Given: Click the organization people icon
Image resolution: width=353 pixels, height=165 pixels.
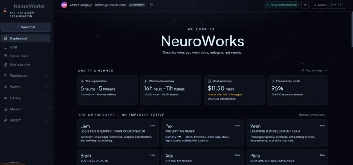Looking at the screenshot, I should click(x=82, y=81).
